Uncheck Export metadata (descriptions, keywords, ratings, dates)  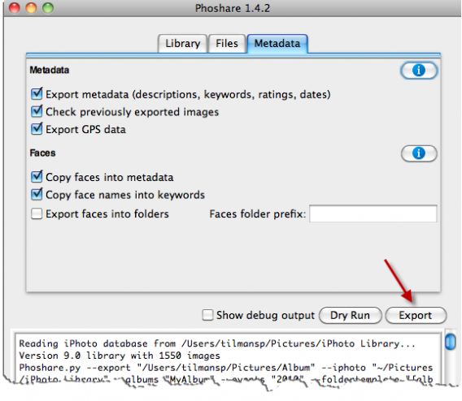coord(37,94)
